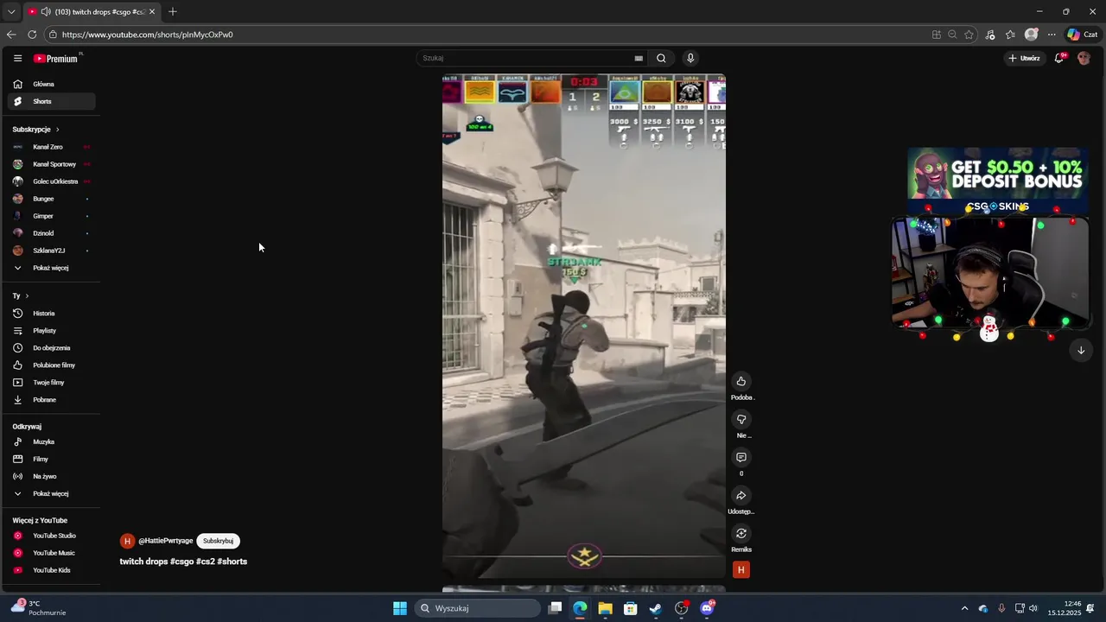Zoom out using address bar magnifier icon
The image size is (1106, 622).
[x=952, y=35]
